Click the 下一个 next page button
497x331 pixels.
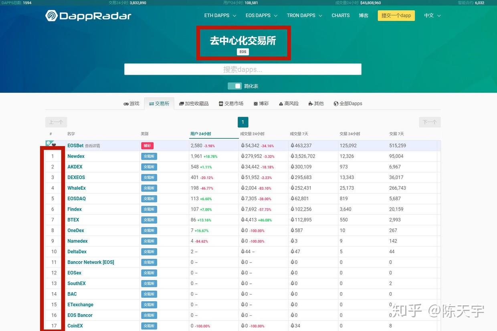pyautogui.click(x=430, y=122)
